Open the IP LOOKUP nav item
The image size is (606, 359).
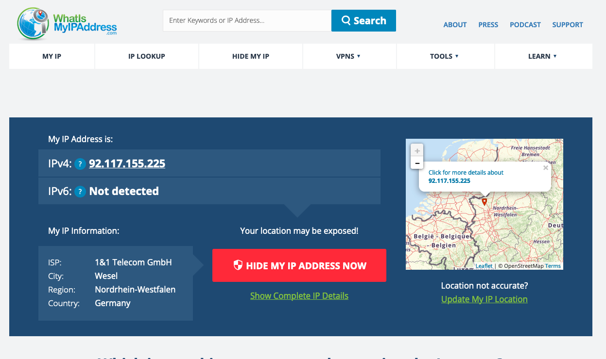(146, 56)
